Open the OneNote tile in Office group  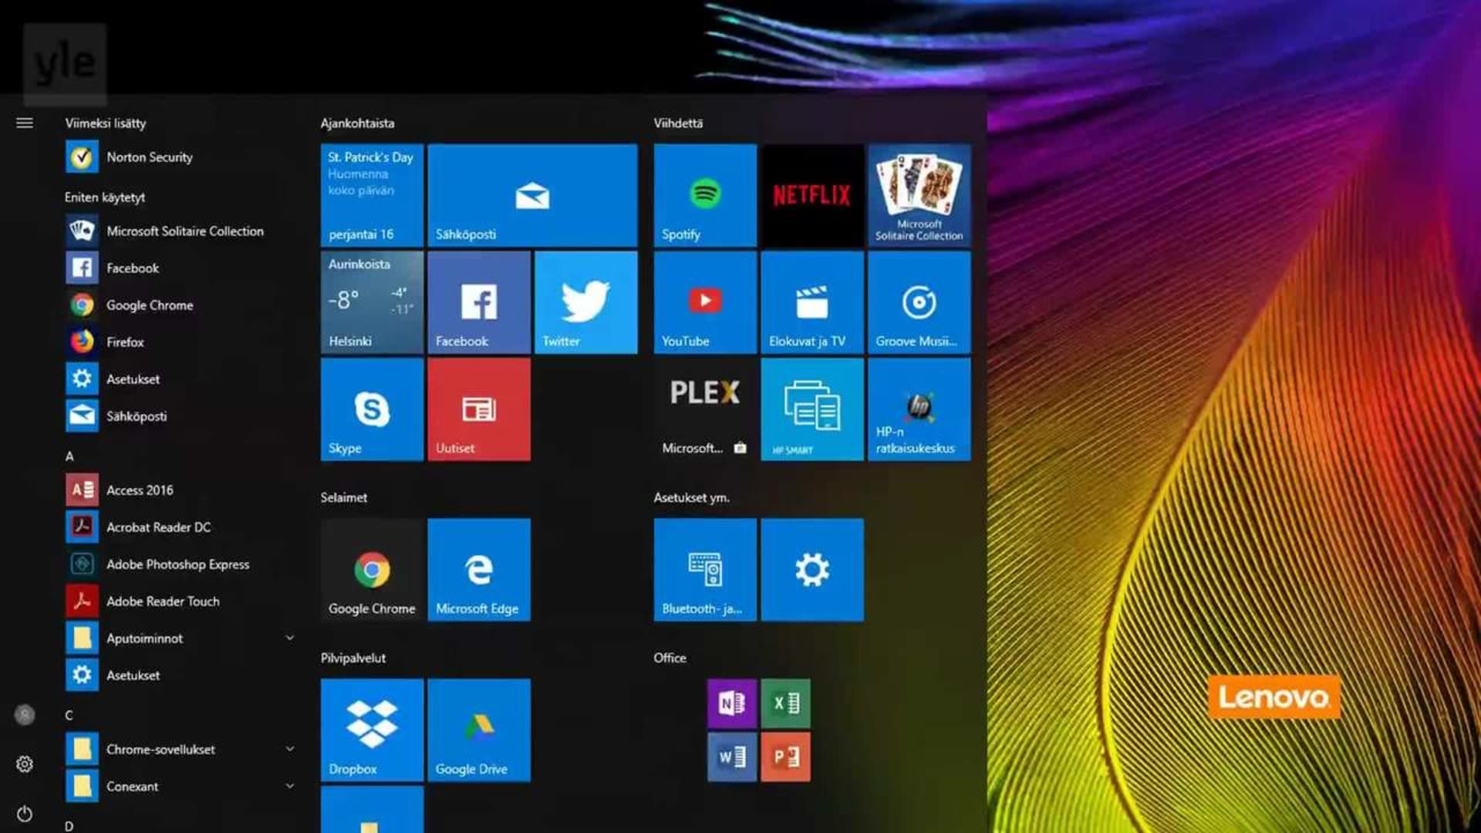[x=731, y=703]
